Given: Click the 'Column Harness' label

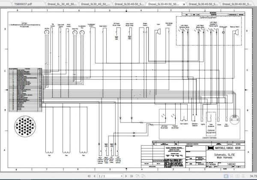Looking at the screenshot, I should pos(209,138).
